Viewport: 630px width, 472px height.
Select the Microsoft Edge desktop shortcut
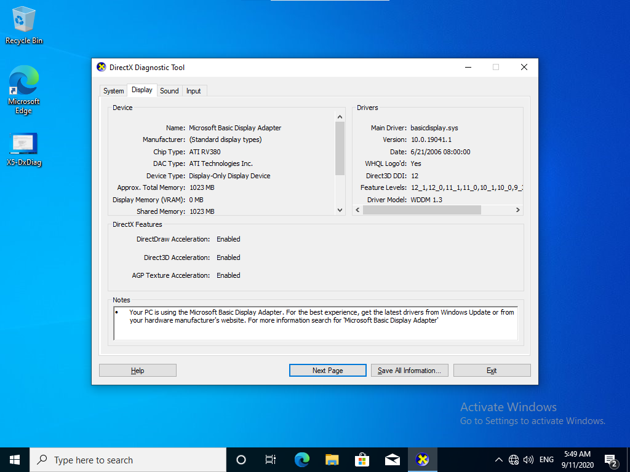pos(24,90)
